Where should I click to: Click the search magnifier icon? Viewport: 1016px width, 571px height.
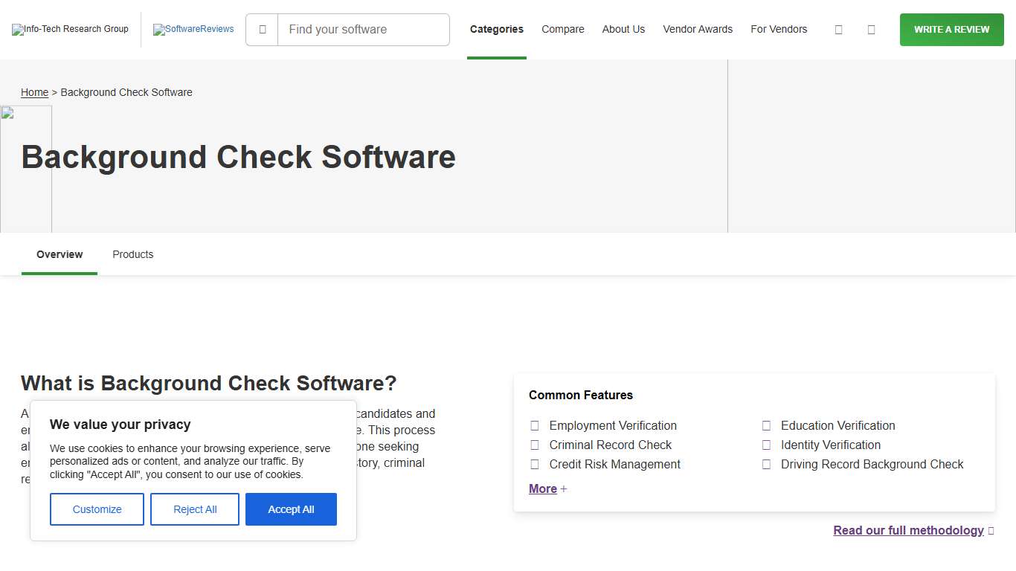coord(262,29)
